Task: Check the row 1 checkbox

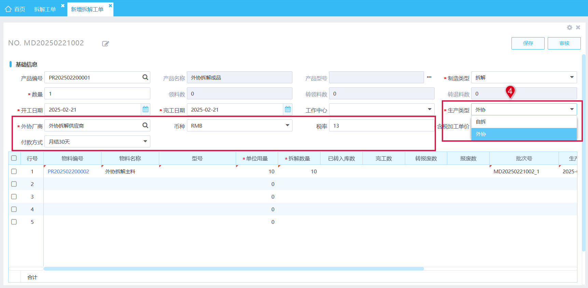Action: point(14,171)
